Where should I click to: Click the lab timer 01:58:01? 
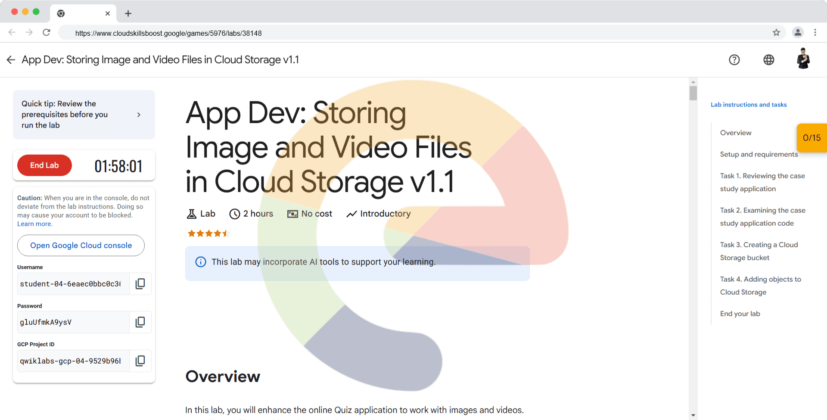click(118, 166)
